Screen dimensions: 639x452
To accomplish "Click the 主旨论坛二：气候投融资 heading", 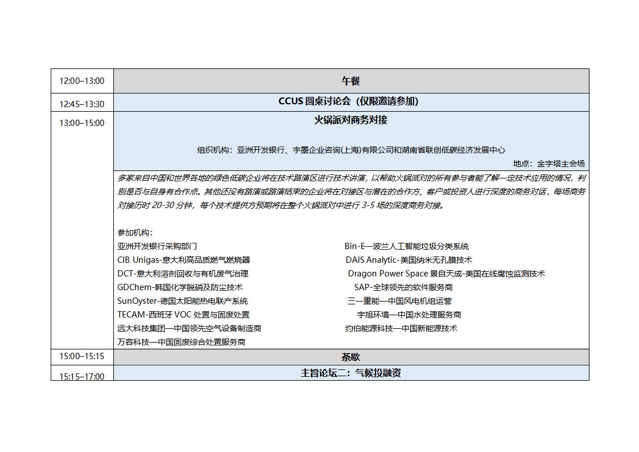I will [x=351, y=373].
